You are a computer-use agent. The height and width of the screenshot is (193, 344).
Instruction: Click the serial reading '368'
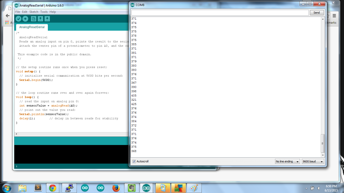pyautogui.click(x=134, y=151)
